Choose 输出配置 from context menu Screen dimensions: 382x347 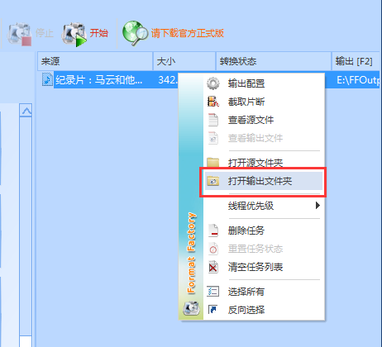click(x=264, y=83)
